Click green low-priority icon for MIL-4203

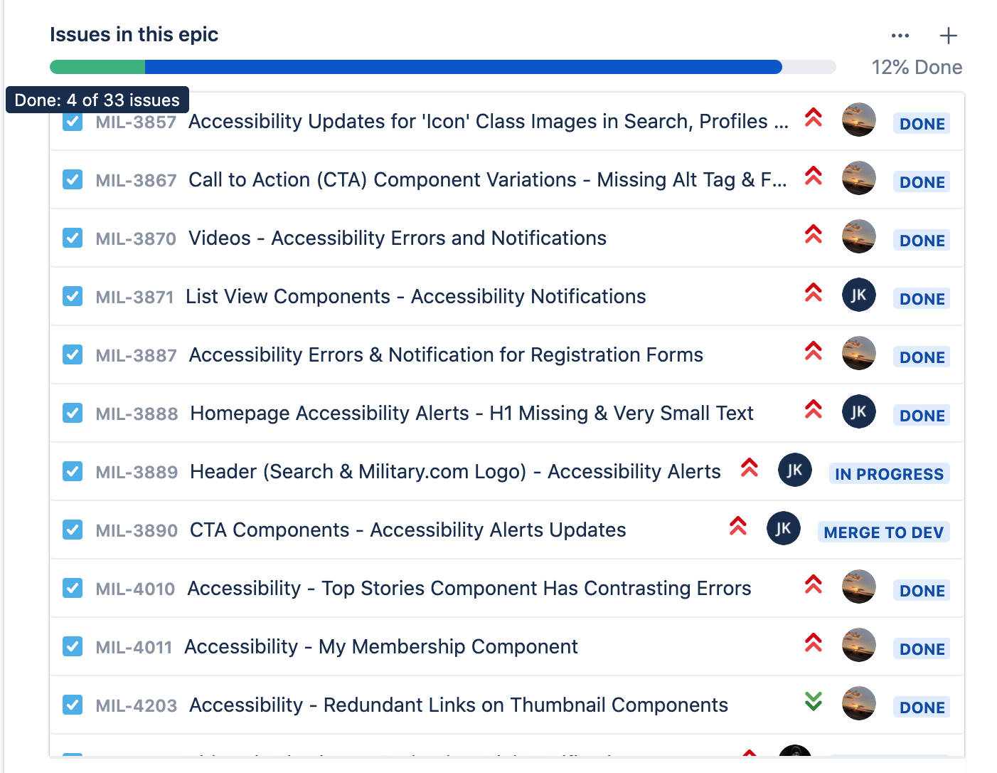click(814, 701)
